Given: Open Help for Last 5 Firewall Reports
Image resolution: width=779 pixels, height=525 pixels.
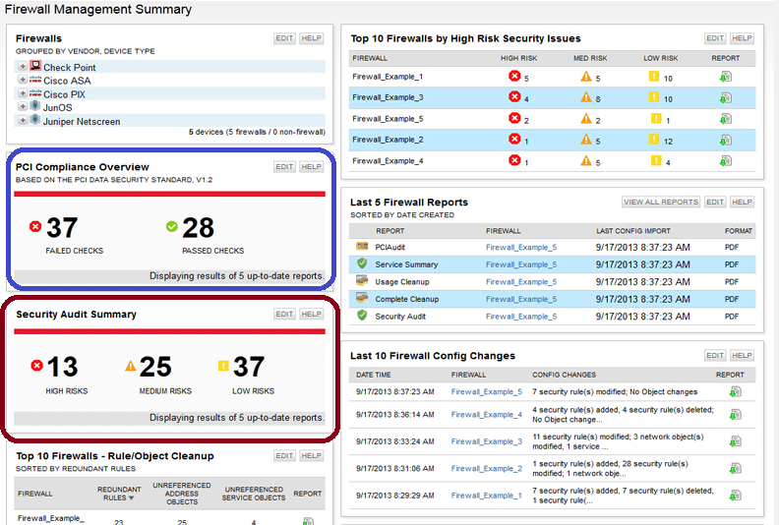Looking at the screenshot, I should (x=743, y=203).
